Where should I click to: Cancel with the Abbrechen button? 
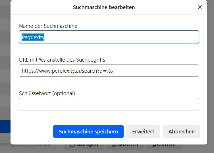[181, 131]
